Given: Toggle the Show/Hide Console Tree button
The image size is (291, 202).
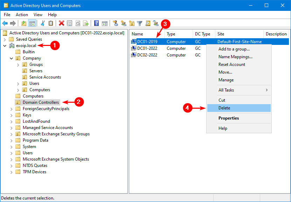Looking at the screenshot, I should 32,23.
